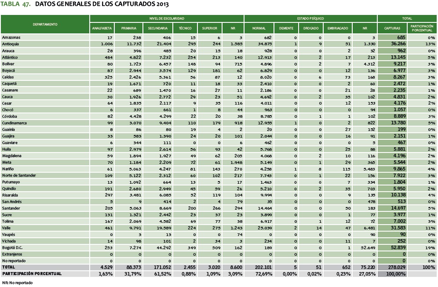Select Bogotá's captures total 52.839
The image size is (438, 287).
392,247
